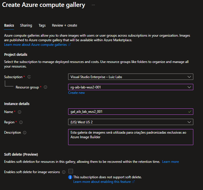Open the soft delete Learn more link
The image size is (203, 190).
[170, 162]
